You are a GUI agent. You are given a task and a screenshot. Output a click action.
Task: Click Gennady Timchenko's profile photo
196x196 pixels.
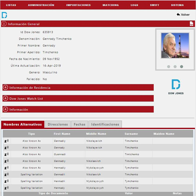175,45
